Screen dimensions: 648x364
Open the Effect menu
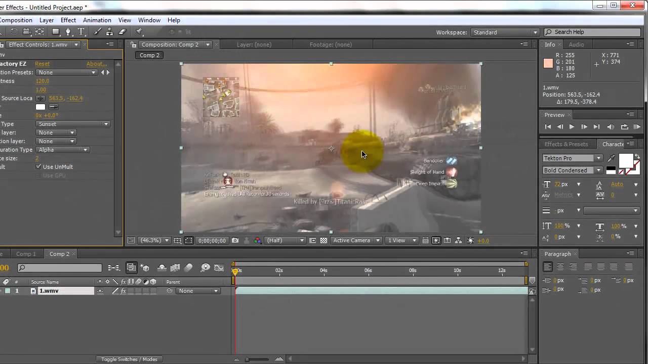point(68,20)
